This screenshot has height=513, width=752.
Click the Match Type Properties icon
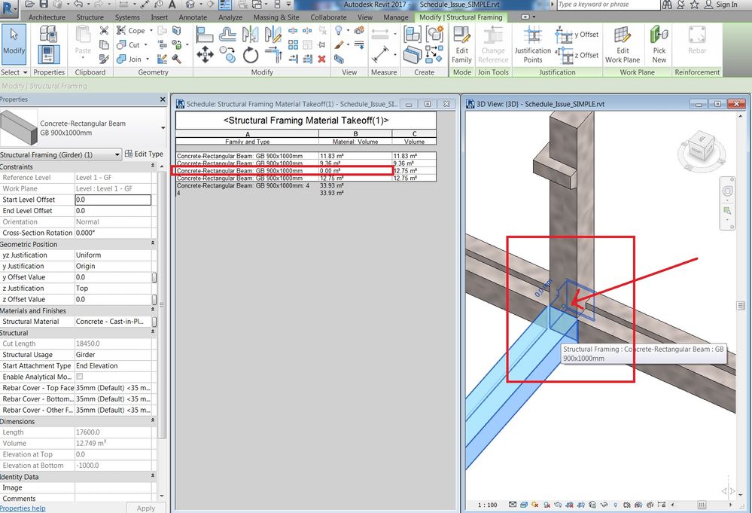click(x=104, y=59)
